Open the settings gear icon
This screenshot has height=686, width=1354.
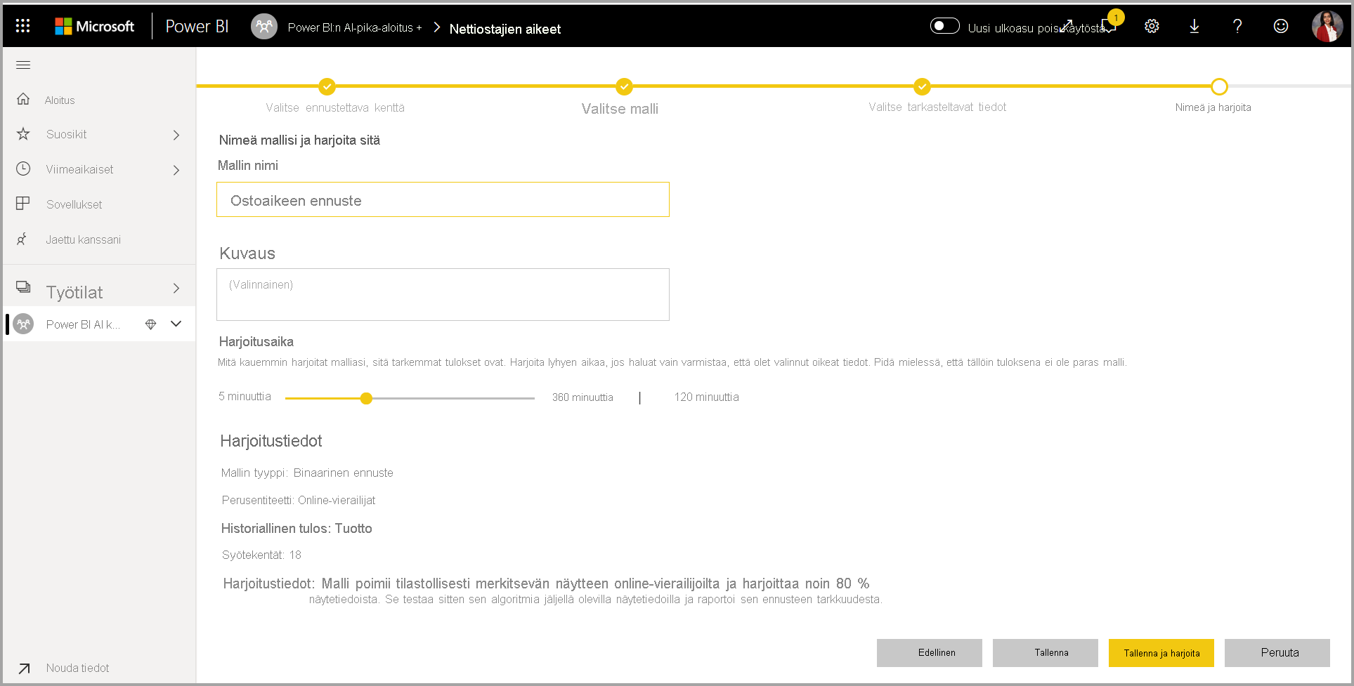[1152, 26]
